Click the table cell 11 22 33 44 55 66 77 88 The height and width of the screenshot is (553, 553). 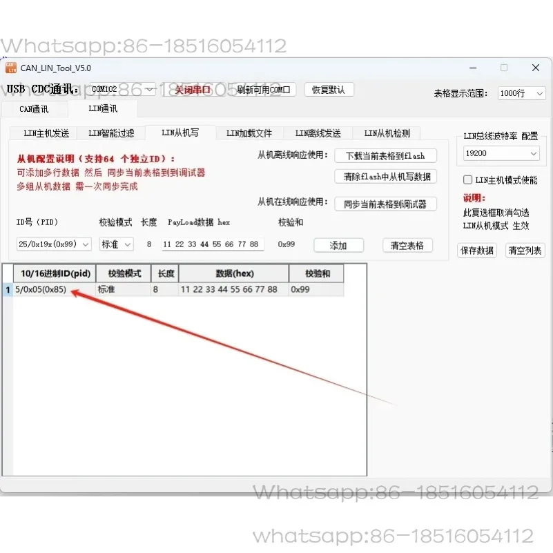234,289
